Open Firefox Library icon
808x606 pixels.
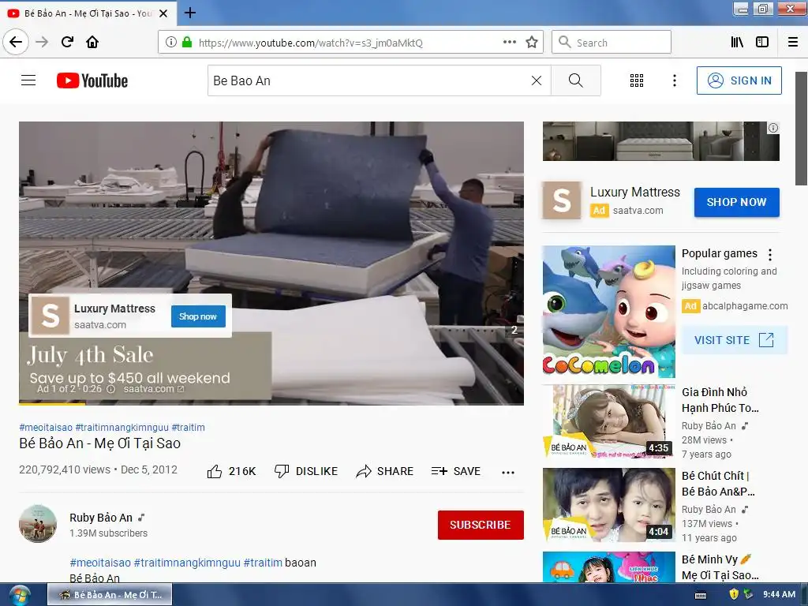[737, 42]
